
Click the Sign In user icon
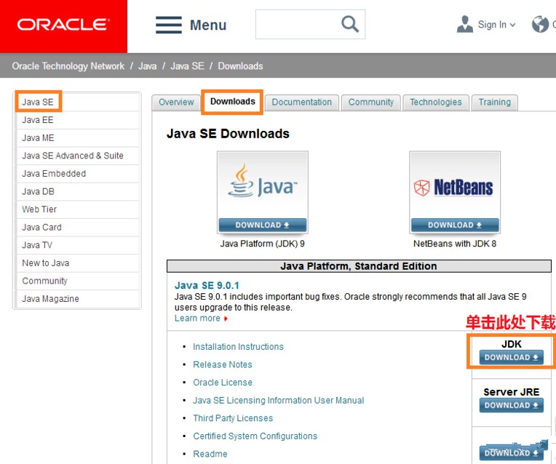(x=464, y=24)
